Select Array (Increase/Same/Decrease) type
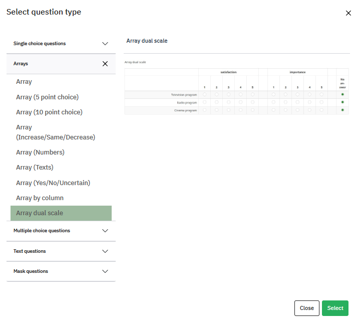This screenshot has width=356, height=322. point(55,132)
